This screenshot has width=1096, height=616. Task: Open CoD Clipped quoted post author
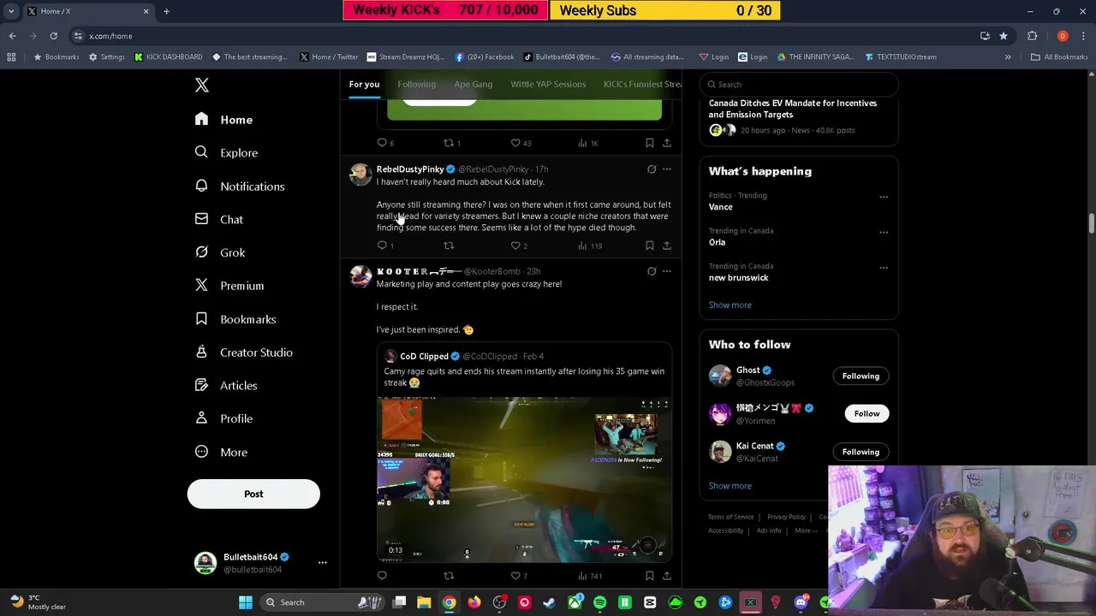point(424,356)
